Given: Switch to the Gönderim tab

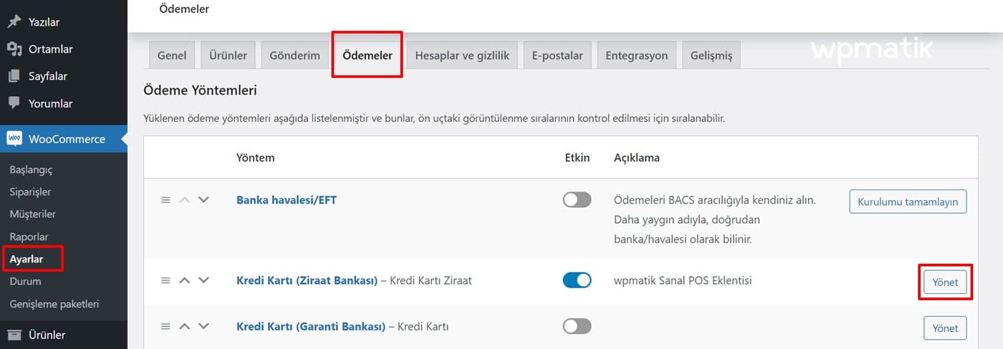Looking at the screenshot, I should pos(295,55).
